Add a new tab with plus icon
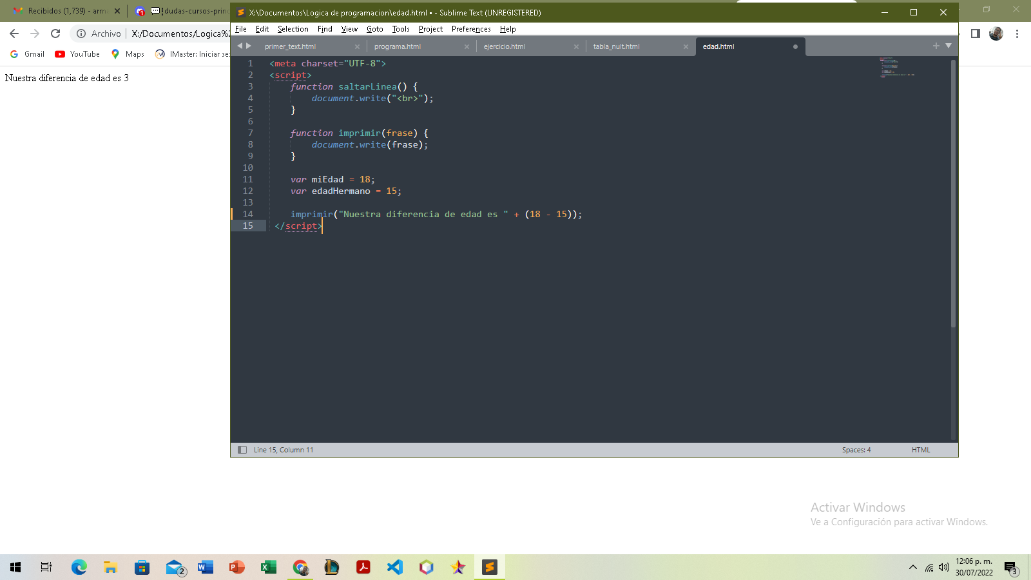The width and height of the screenshot is (1031, 580). pos(936,46)
